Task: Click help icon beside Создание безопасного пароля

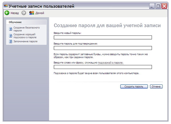Action: click(11, 29)
